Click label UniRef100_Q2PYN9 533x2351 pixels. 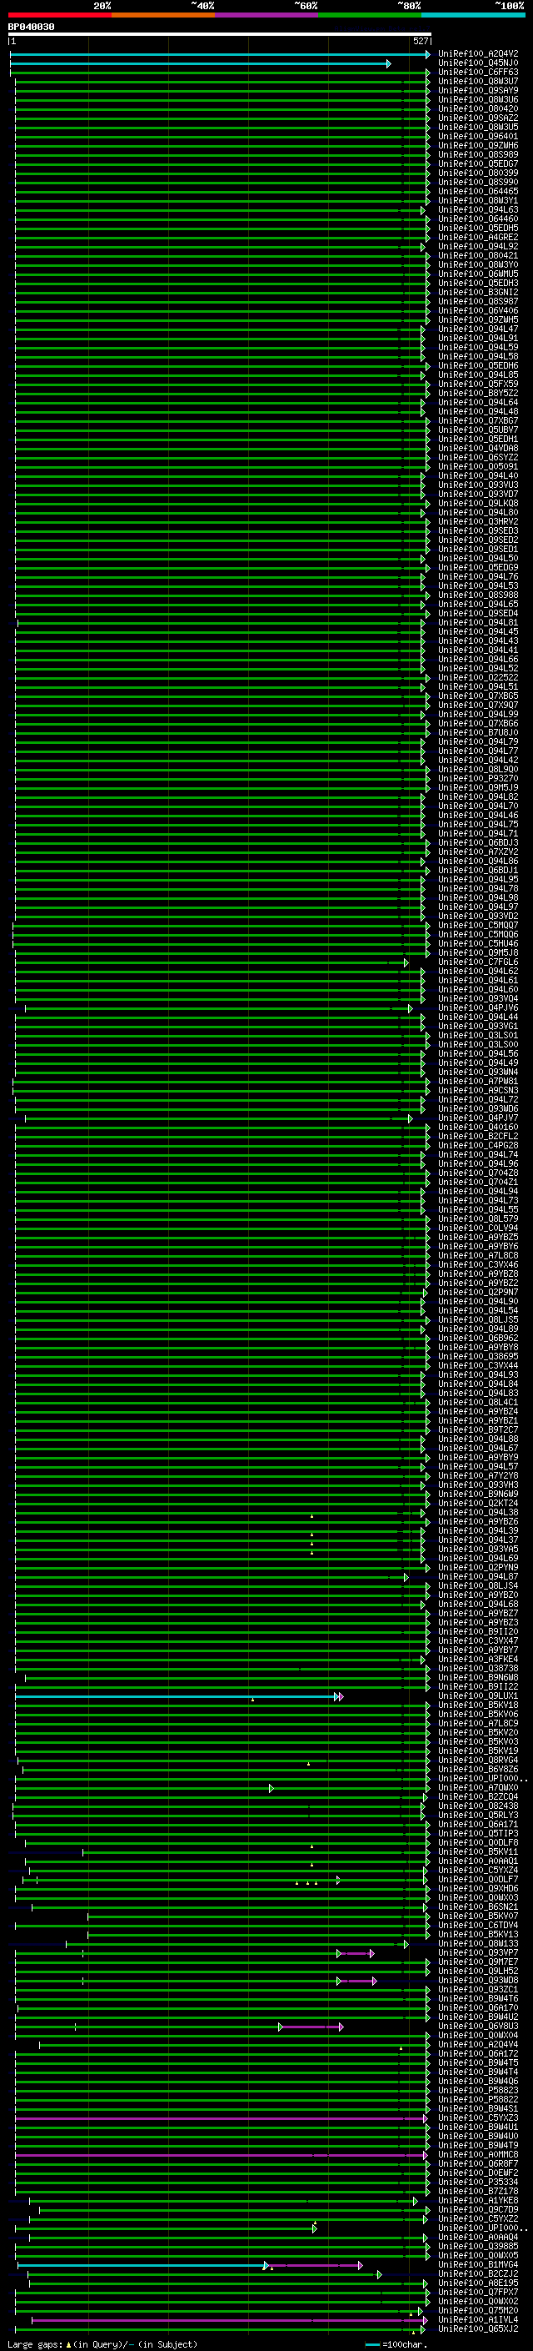[478, 1567]
